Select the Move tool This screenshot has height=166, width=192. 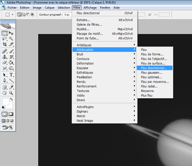11,33
